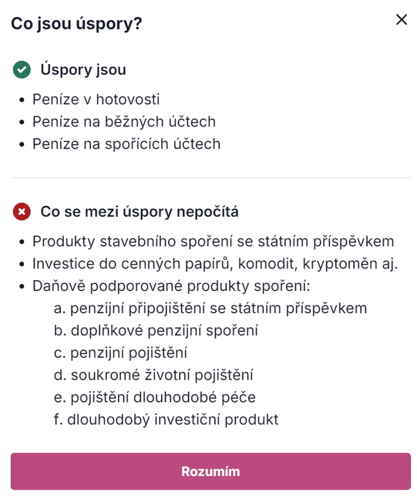Click the 'Investice do cenných papírů' item
The height and width of the screenshot is (496, 417).
point(215,264)
